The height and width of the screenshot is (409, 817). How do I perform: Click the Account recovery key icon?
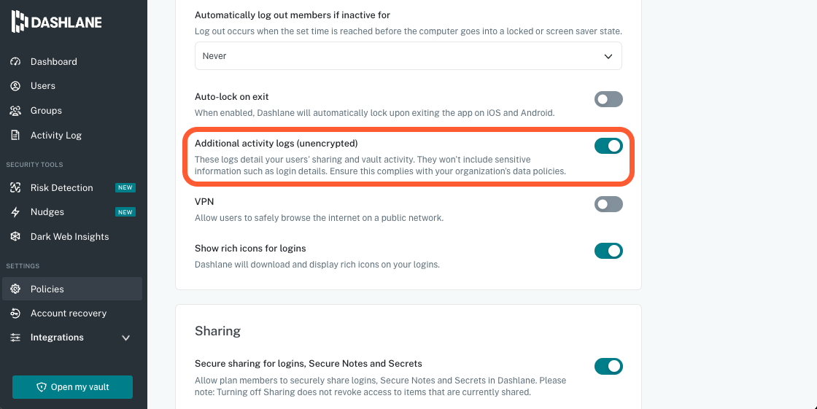click(x=15, y=313)
